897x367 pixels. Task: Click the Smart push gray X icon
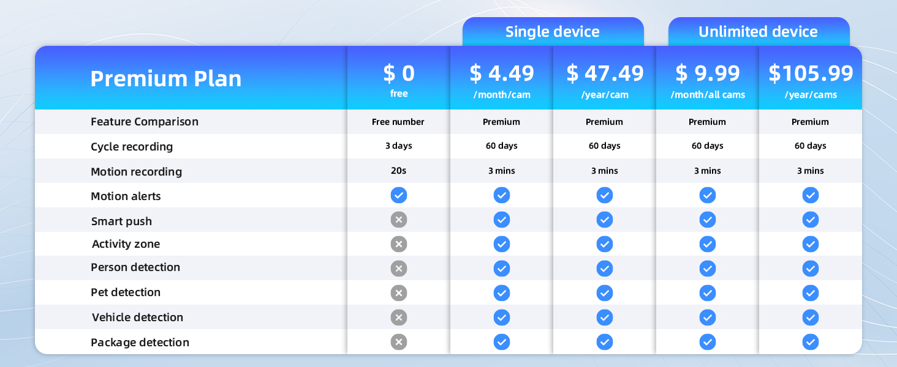pos(399,220)
